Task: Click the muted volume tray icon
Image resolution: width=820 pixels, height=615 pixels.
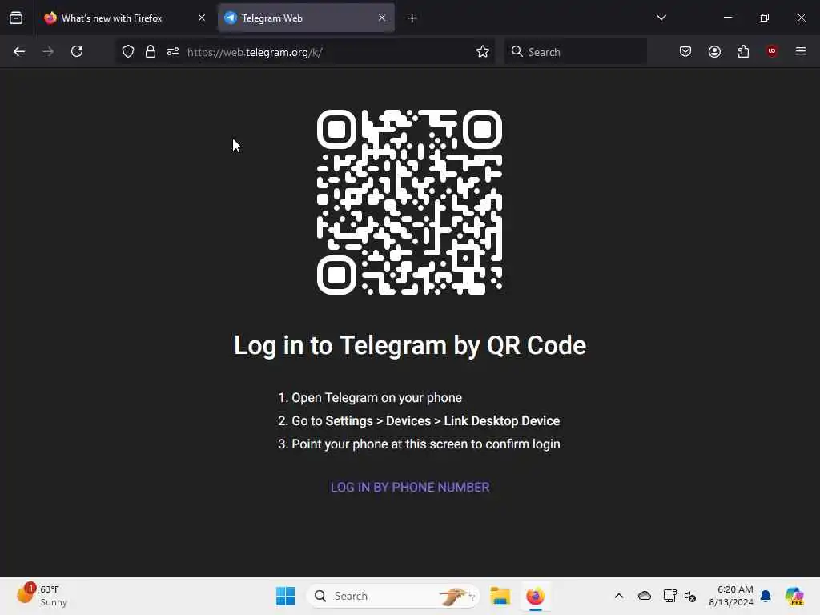Action: coord(690,596)
